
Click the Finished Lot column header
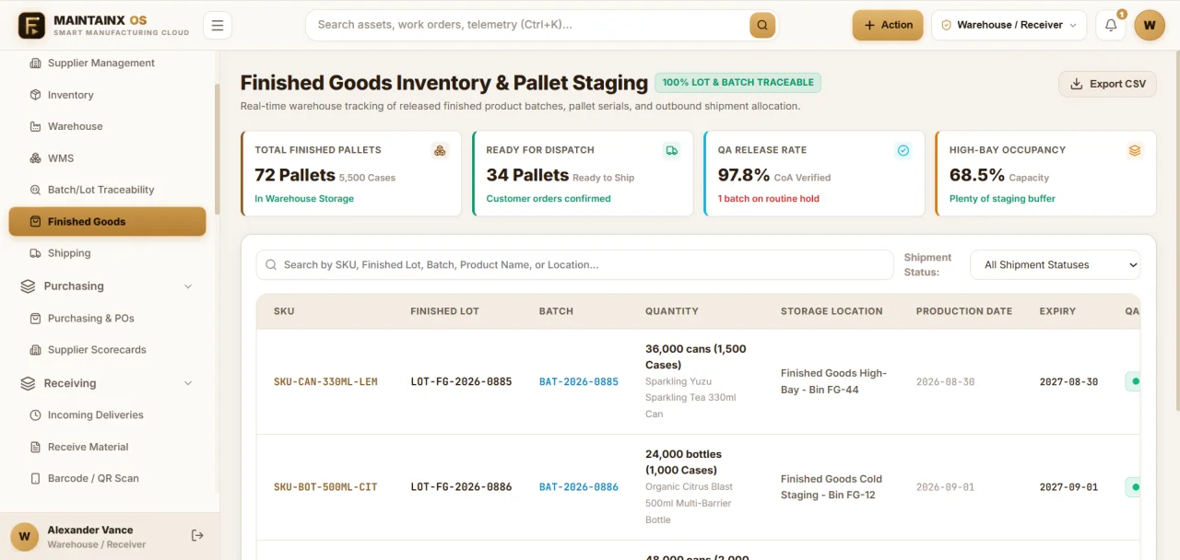point(444,311)
